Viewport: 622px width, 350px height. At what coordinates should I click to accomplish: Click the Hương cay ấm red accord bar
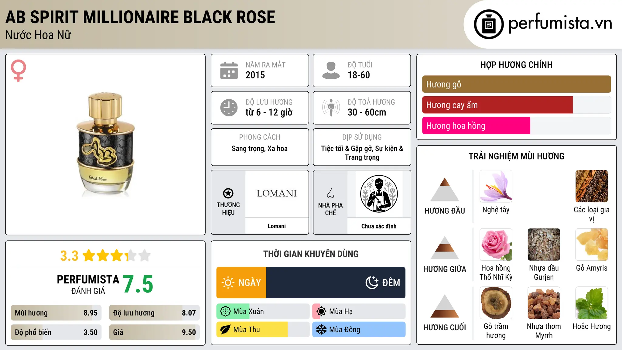pyautogui.click(x=497, y=105)
